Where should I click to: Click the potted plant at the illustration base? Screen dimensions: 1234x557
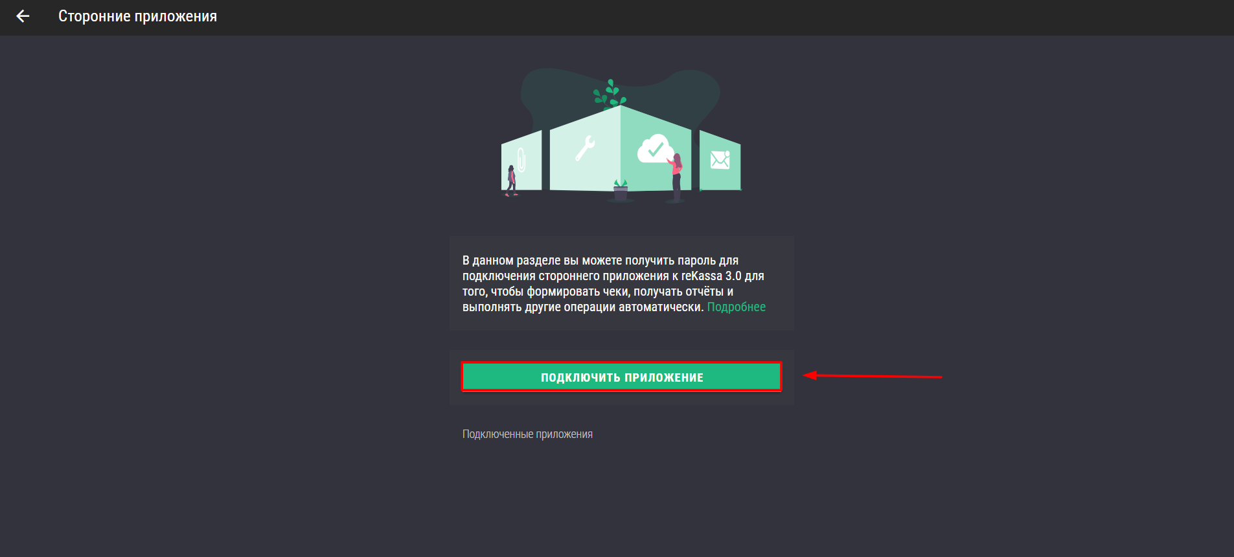click(621, 190)
